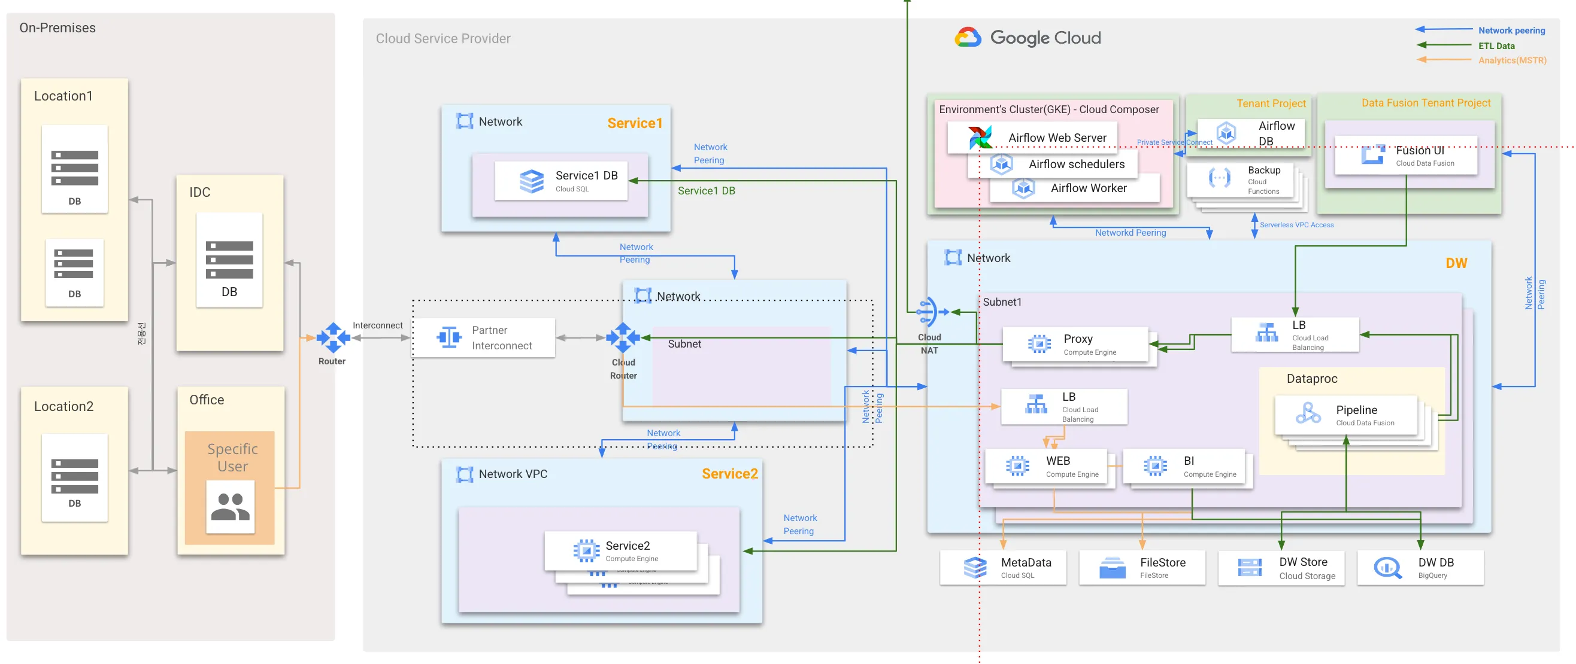Click the "Analytics(MSTR)" legend label

pyautogui.click(x=1513, y=60)
